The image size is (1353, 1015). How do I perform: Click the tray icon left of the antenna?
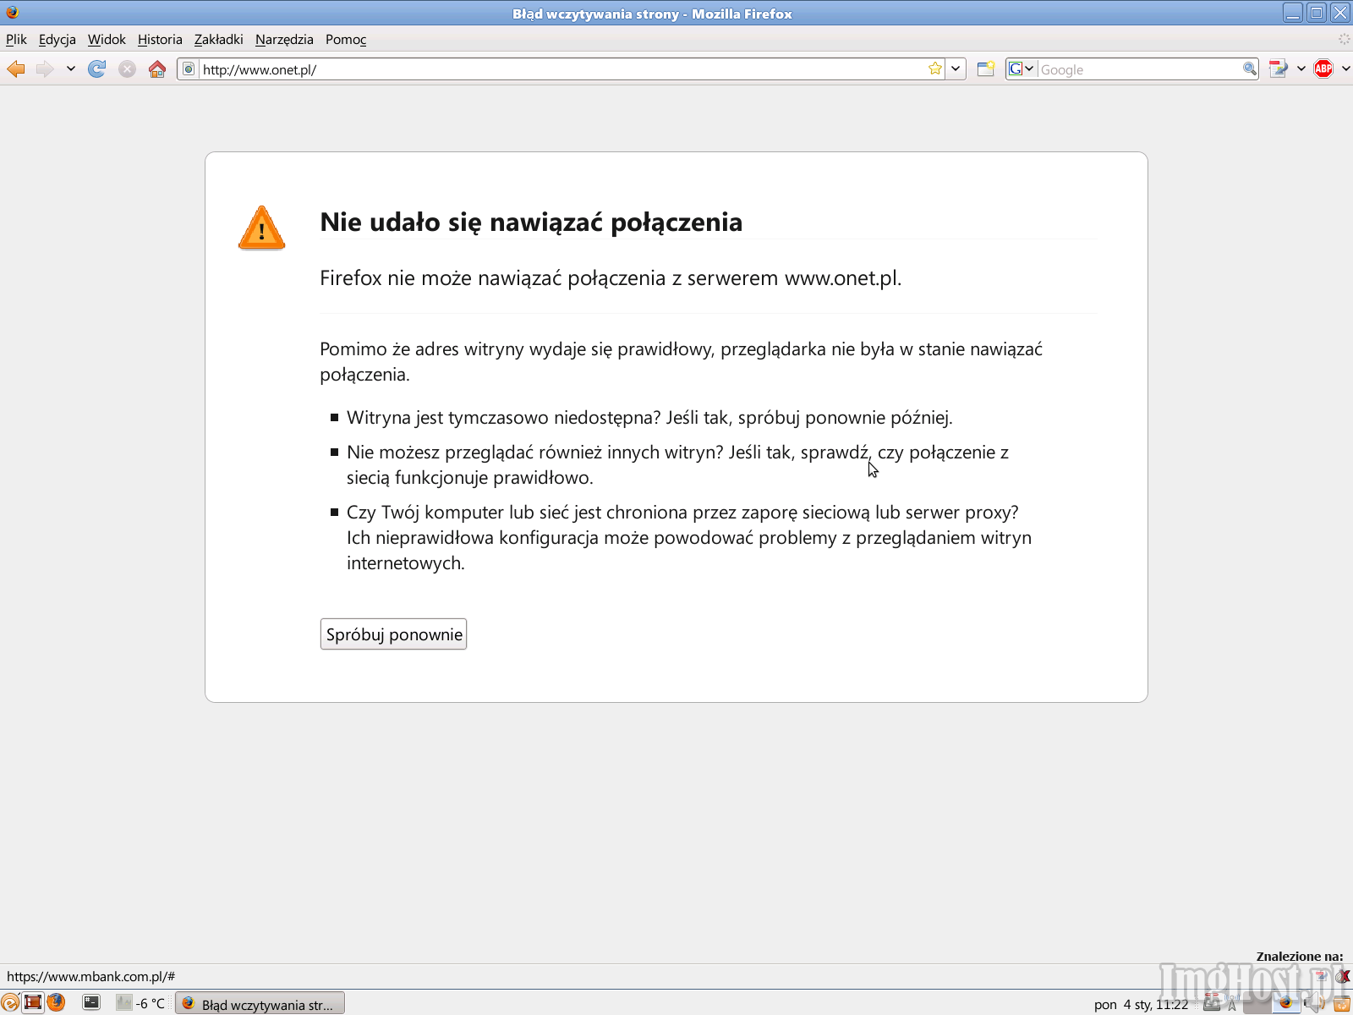(1212, 1003)
